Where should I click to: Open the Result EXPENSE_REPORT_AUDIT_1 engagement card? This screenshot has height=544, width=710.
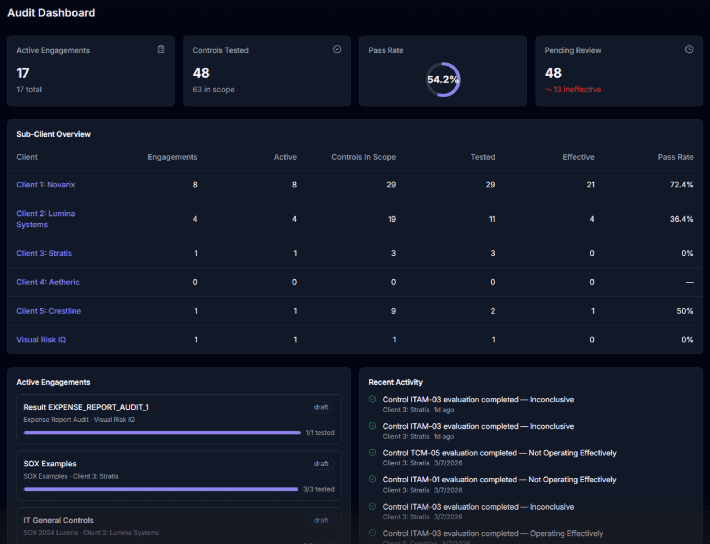tap(86, 407)
